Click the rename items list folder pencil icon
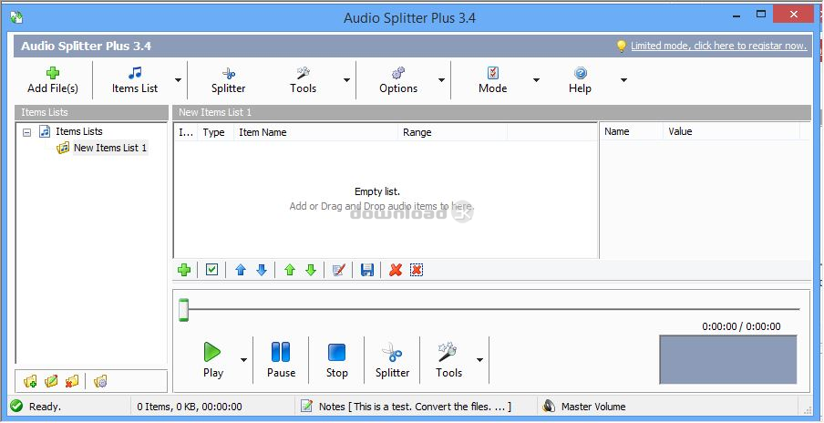 (x=51, y=381)
